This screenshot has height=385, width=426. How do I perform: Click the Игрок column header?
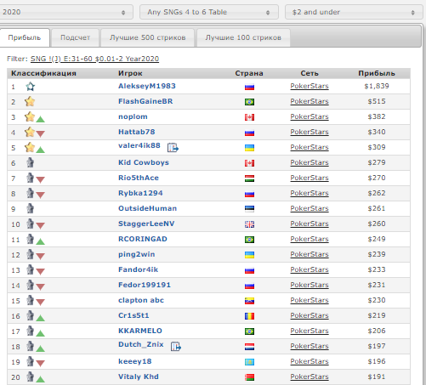point(130,73)
